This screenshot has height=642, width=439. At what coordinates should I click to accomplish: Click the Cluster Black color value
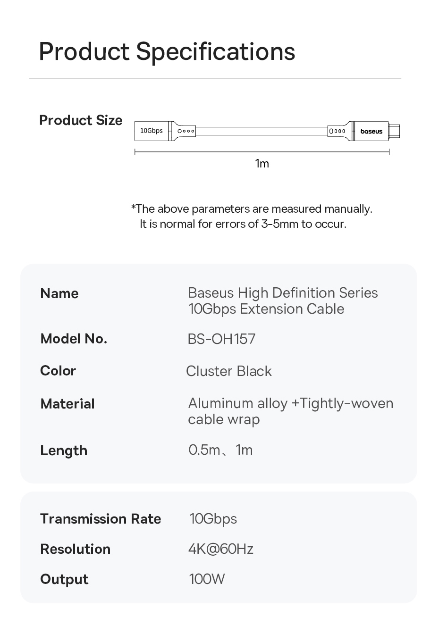point(229,371)
